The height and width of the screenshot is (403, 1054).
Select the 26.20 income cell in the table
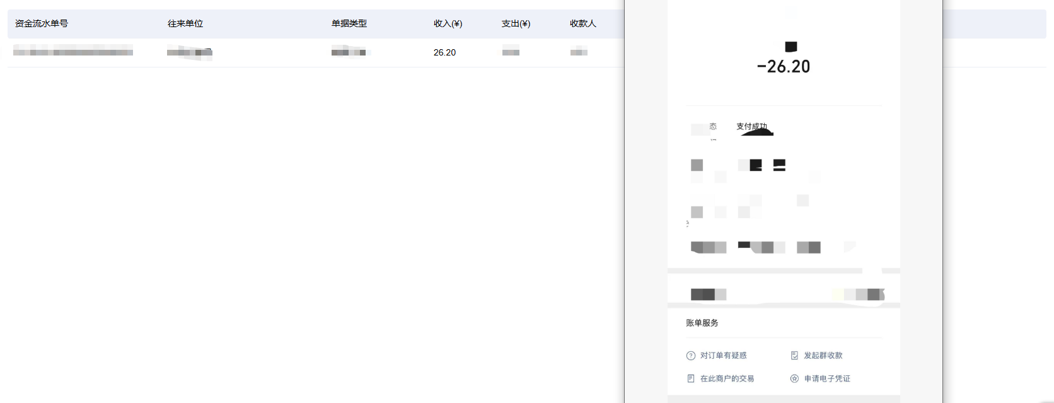(x=444, y=52)
